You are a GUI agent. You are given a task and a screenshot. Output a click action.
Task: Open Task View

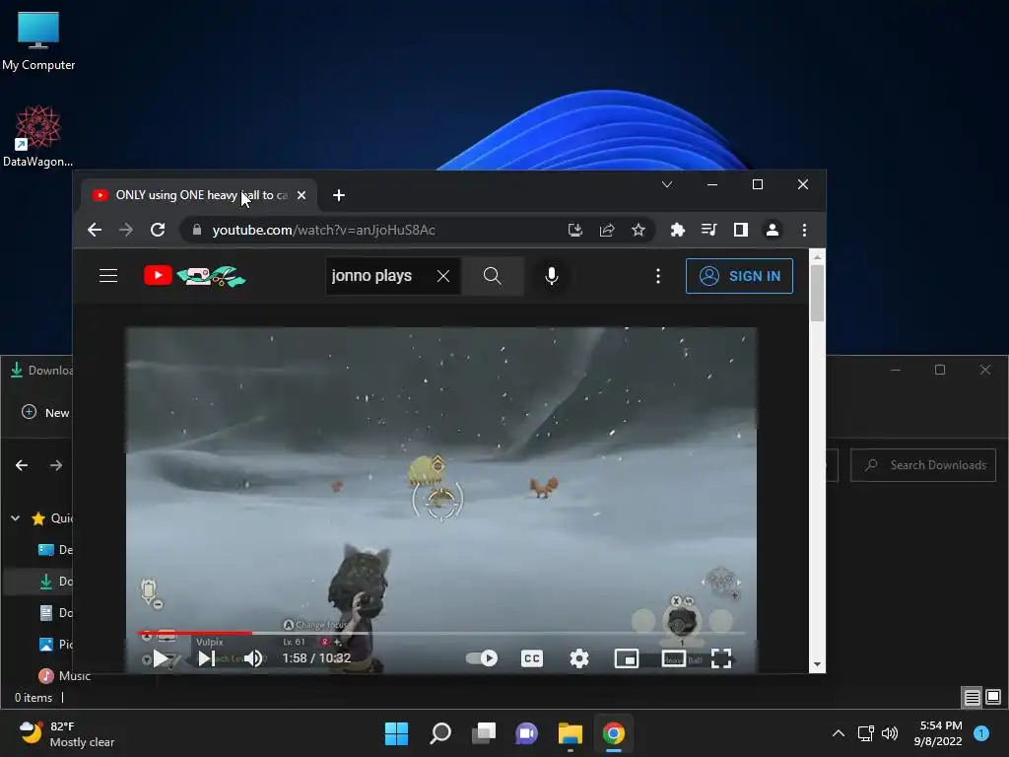(x=484, y=733)
